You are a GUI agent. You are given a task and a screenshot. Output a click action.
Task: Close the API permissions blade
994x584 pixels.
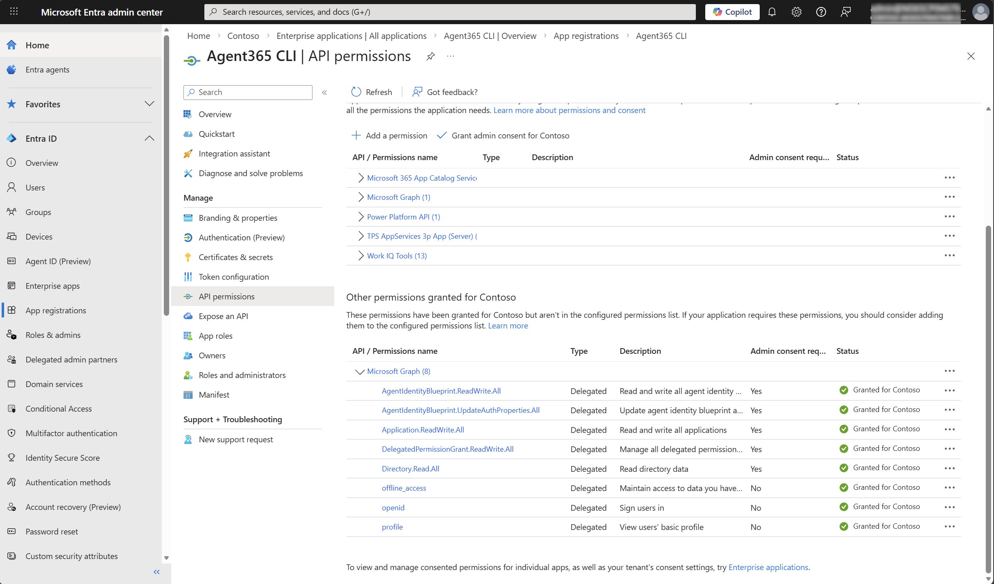971,57
